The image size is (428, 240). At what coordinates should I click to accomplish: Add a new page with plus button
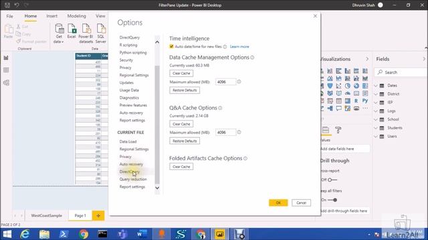point(98,215)
